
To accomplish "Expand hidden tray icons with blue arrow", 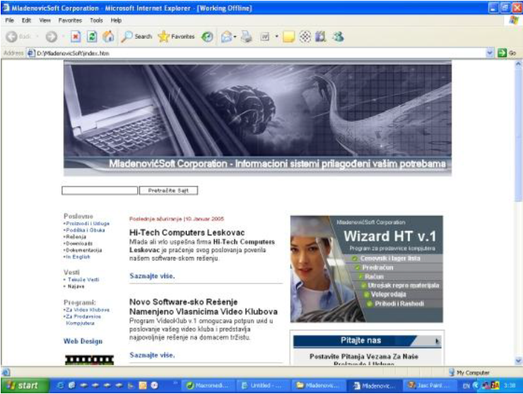I will point(476,386).
